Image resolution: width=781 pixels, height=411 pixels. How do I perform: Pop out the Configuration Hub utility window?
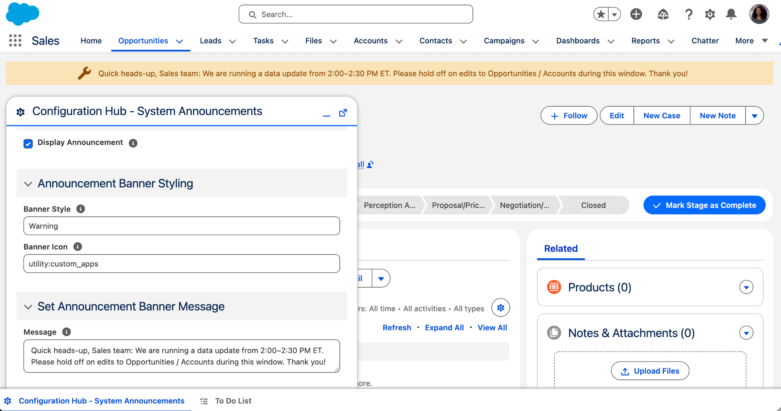[343, 112]
